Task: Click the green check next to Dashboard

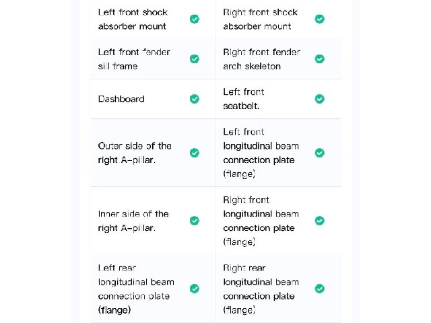Action: coord(195,99)
